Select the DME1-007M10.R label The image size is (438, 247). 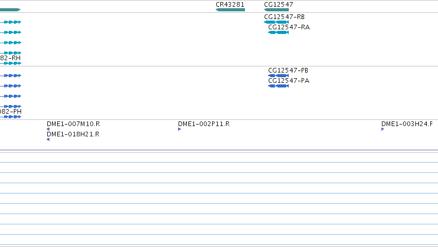pyautogui.click(x=73, y=124)
